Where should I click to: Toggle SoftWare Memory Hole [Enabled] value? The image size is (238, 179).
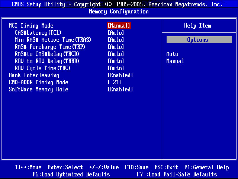[120, 89]
